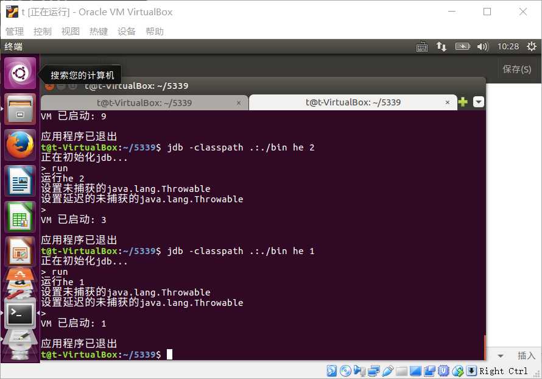The image size is (542, 379).
Task: Open LibreOffice Impress from launcher
Action: pos(20,252)
